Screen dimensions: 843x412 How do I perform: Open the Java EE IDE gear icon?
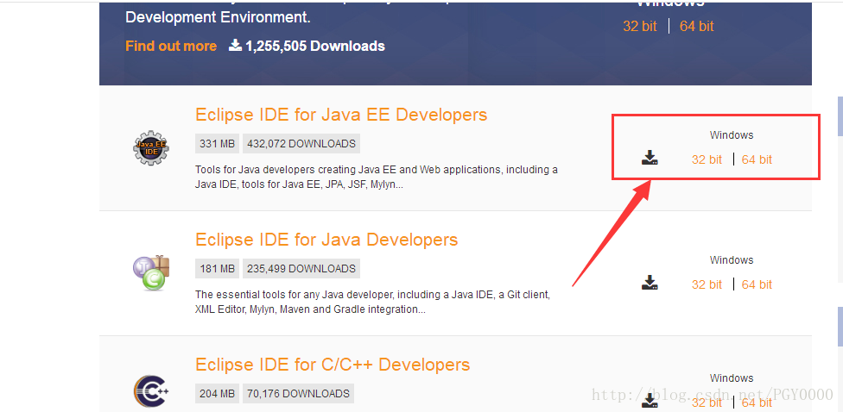coord(151,147)
